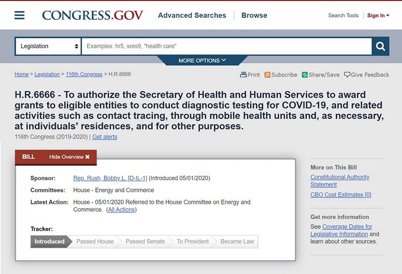Click the Subscribe RSS icon
The image size is (402, 274).
267,75
